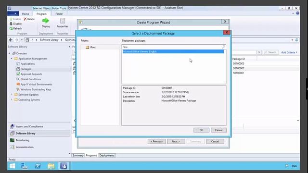Close the Select a Deployment Package dialog
Image resolution: width=308 pixels, height=173 pixels.
pyautogui.click(x=227, y=33)
